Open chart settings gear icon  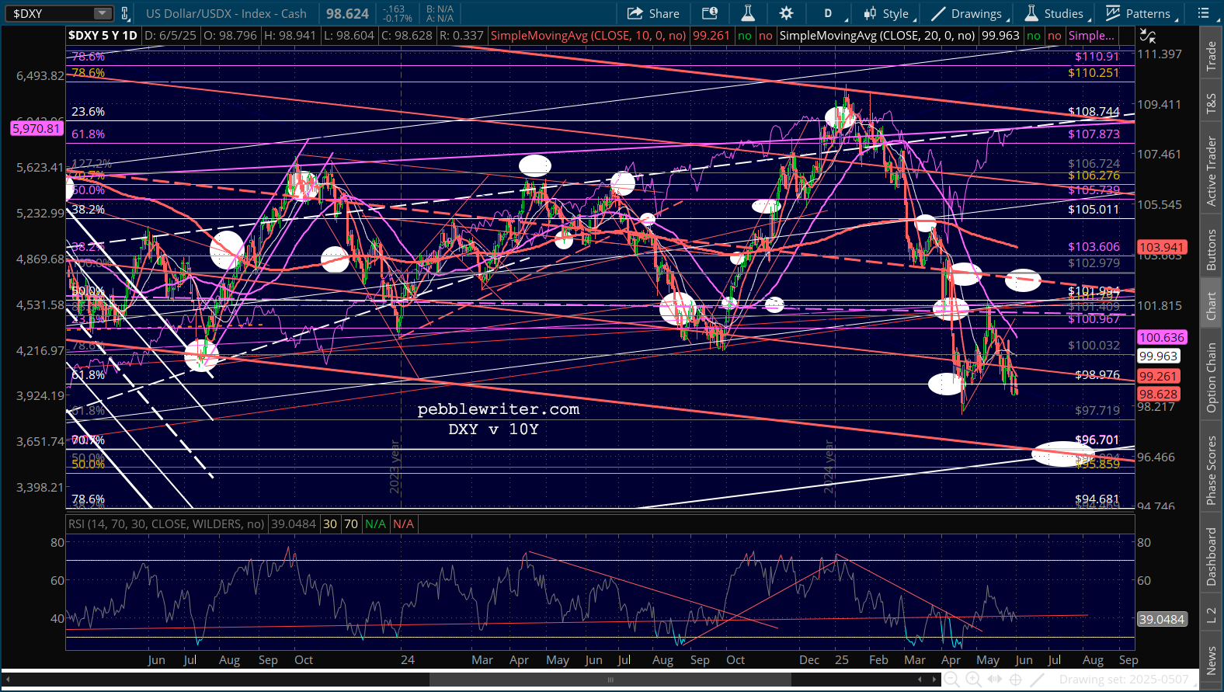coord(786,13)
